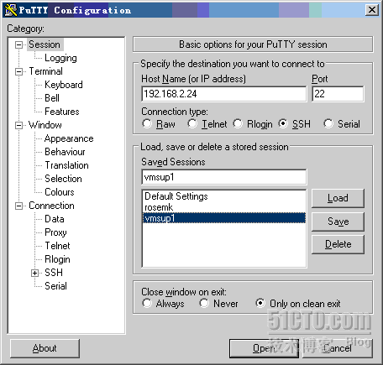Open the Bell category
Screen dimensions: 383x365
pos(52,98)
